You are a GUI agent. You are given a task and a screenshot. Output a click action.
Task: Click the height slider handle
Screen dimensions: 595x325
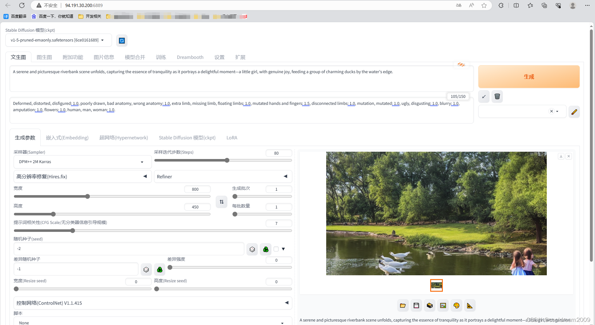coord(53,214)
